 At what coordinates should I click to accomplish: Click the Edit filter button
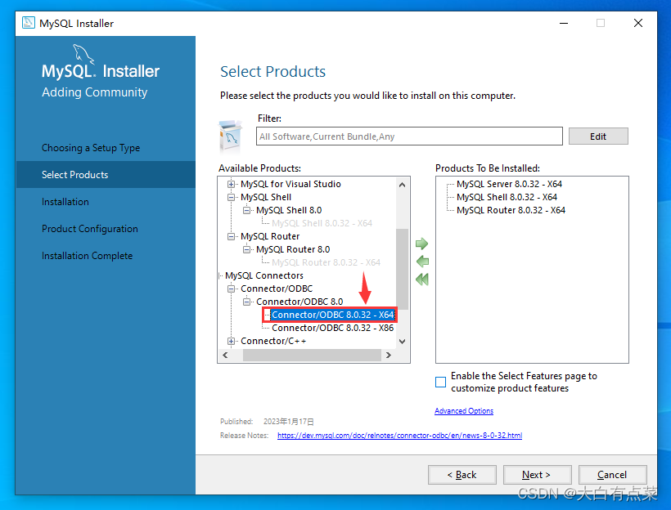click(598, 136)
